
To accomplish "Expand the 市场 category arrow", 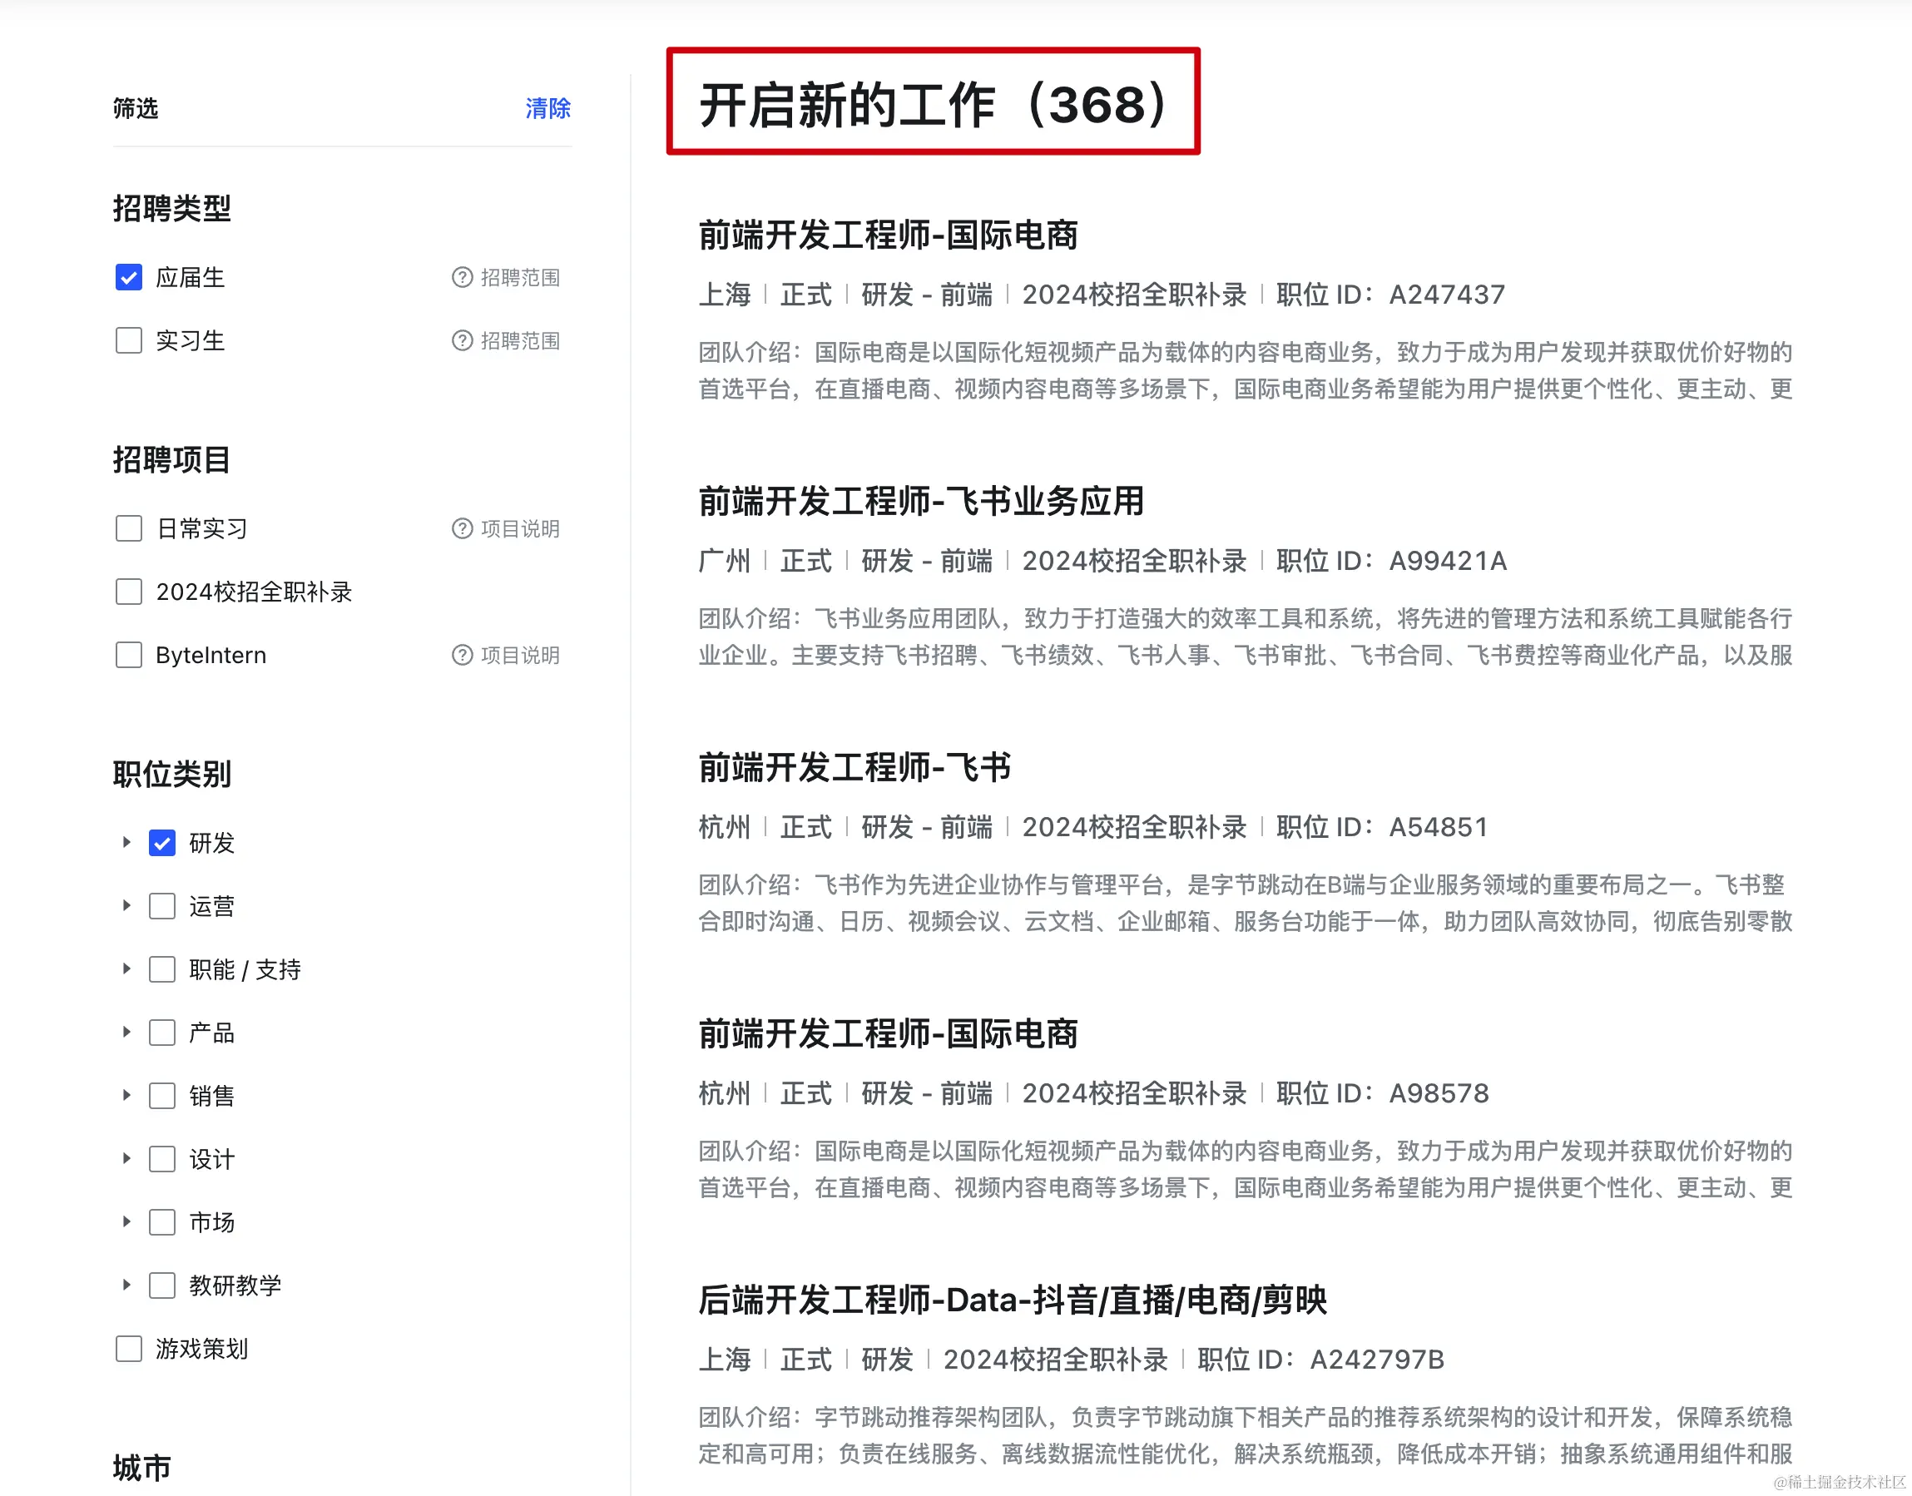I will [x=126, y=1222].
